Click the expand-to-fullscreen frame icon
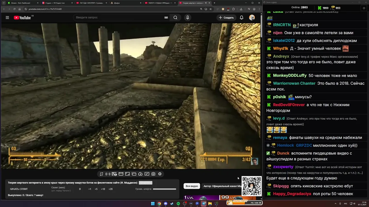Screen dimensions: 369x207 point(127,174)
